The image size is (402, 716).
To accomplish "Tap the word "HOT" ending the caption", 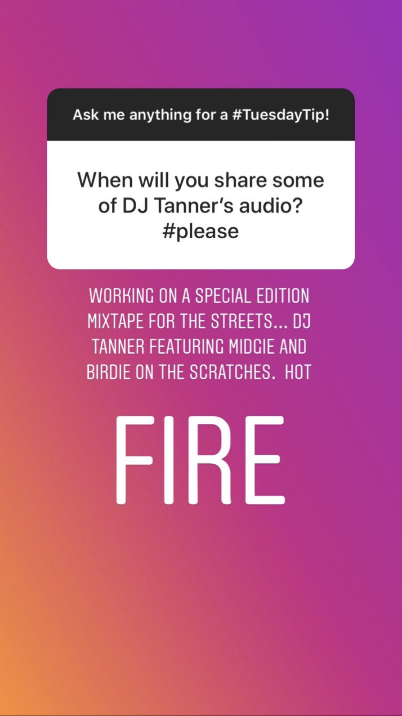I will [298, 372].
